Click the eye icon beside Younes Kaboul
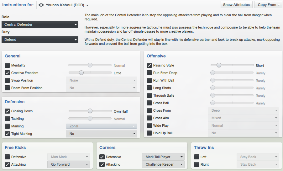 point(41,5)
